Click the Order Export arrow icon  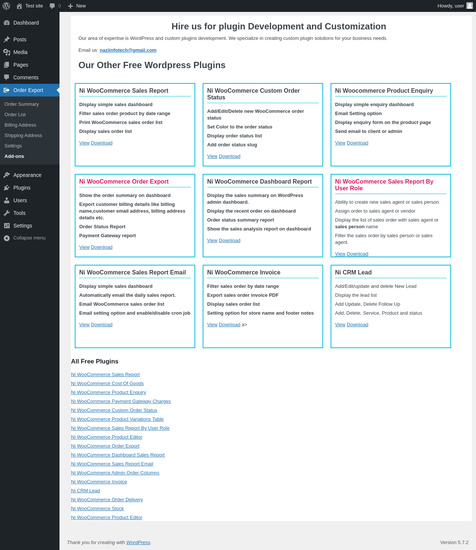click(7, 90)
